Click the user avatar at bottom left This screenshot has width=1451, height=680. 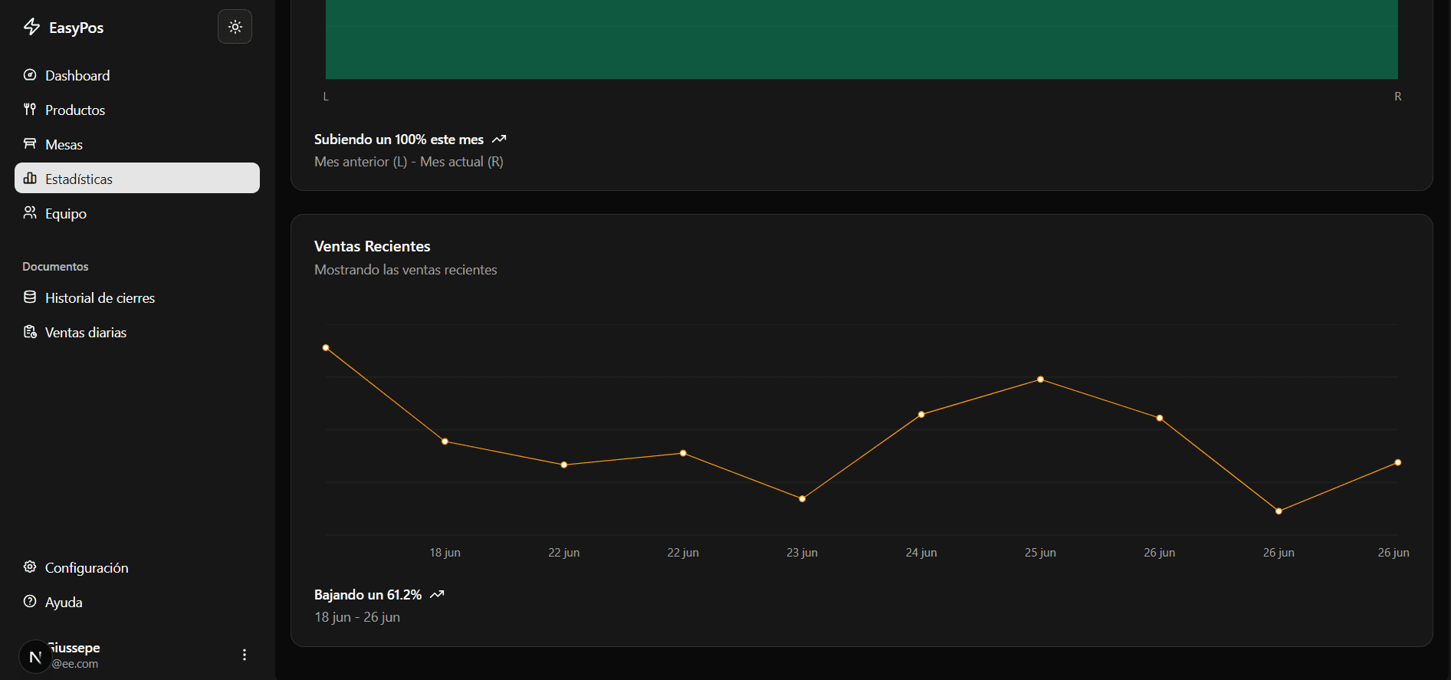(x=35, y=656)
